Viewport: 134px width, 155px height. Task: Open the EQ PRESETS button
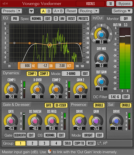pyautogui.click(x=83, y=19)
